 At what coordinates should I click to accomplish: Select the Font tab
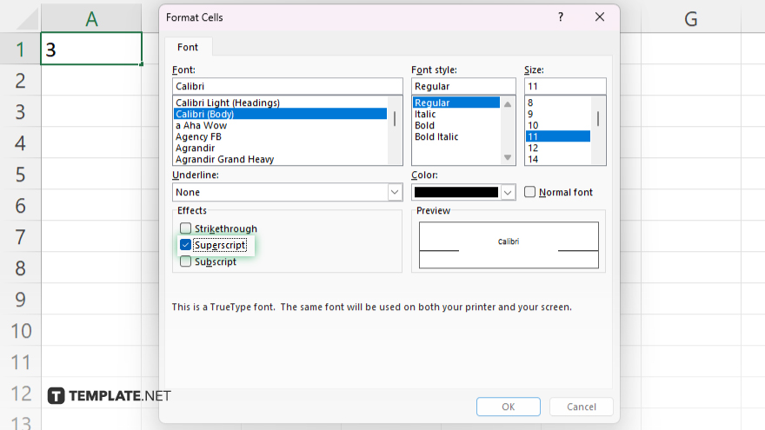pyautogui.click(x=187, y=47)
